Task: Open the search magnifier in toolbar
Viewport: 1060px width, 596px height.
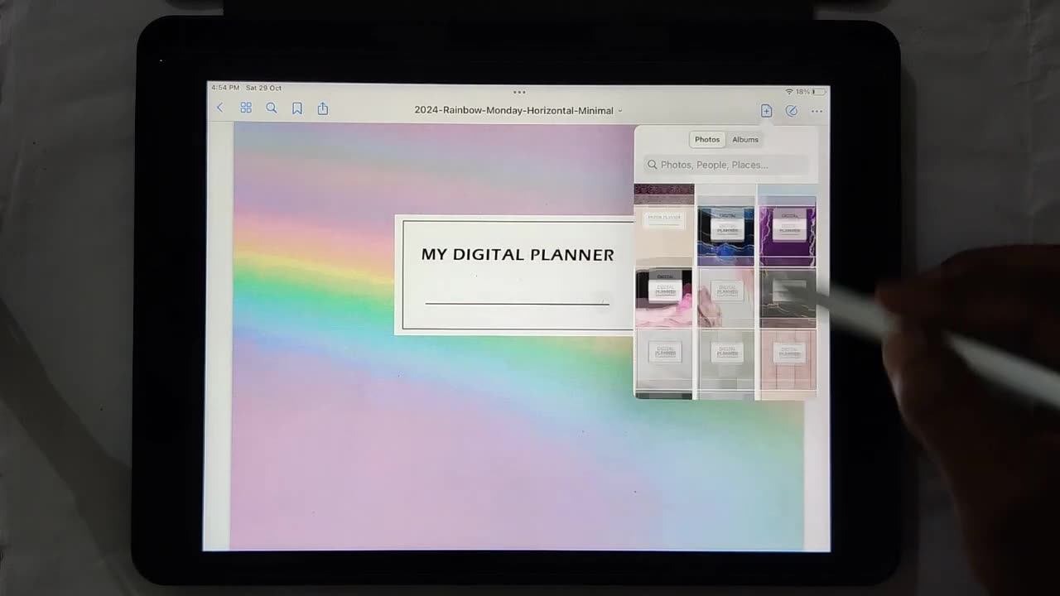Action: tap(271, 108)
